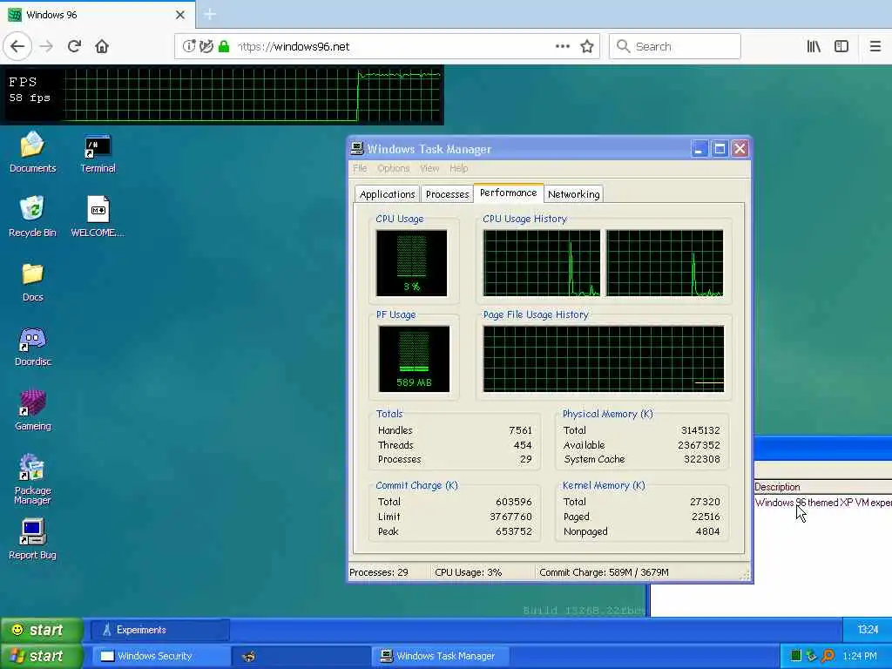Click Commit Charge Peak value 653752

513,531
